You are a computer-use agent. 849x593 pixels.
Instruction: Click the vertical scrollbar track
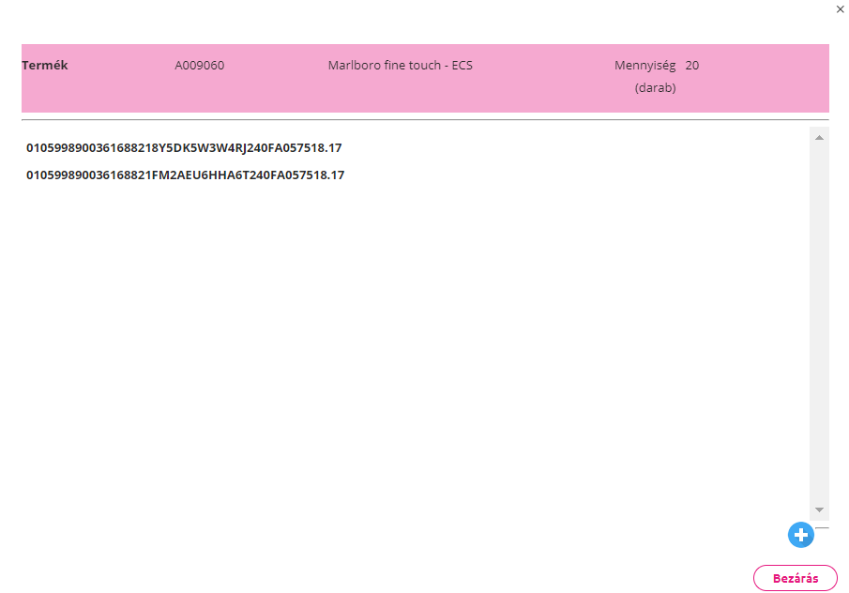coord(819,324)
